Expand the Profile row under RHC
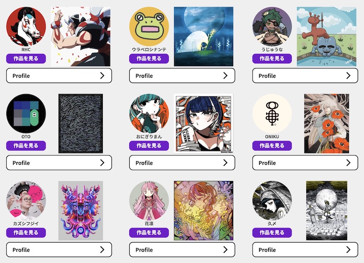 pos(59,75)
